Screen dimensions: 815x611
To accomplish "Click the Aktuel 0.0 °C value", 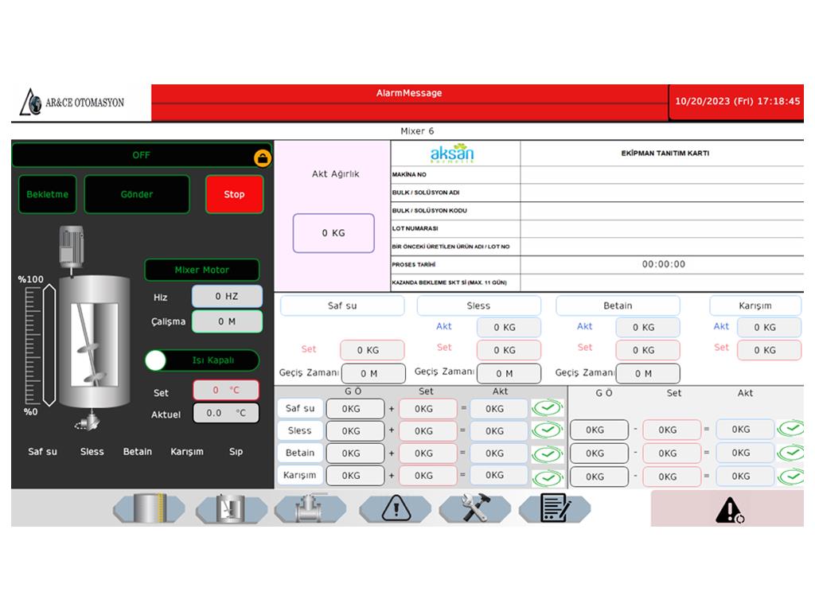I will pos(226,413).
